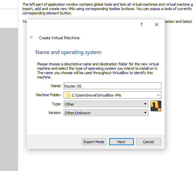193x171 pixels.
Task: Open the Type dropdown set to Other
Action: (106, 104)
